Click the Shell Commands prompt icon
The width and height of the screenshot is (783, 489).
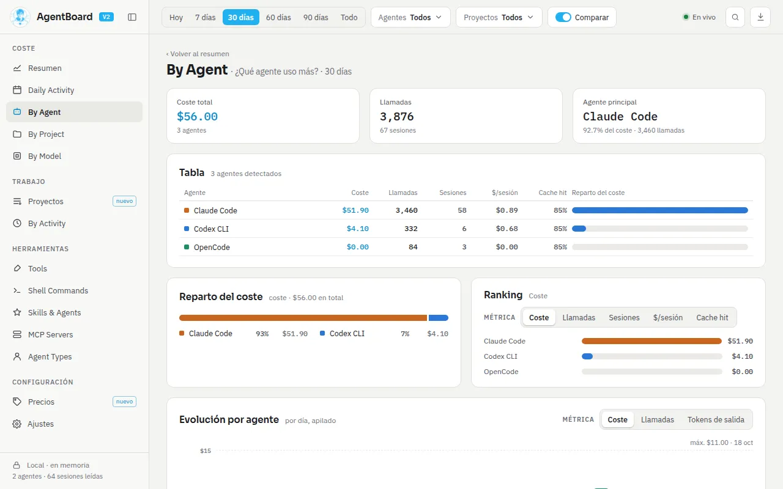pos(17,290)
